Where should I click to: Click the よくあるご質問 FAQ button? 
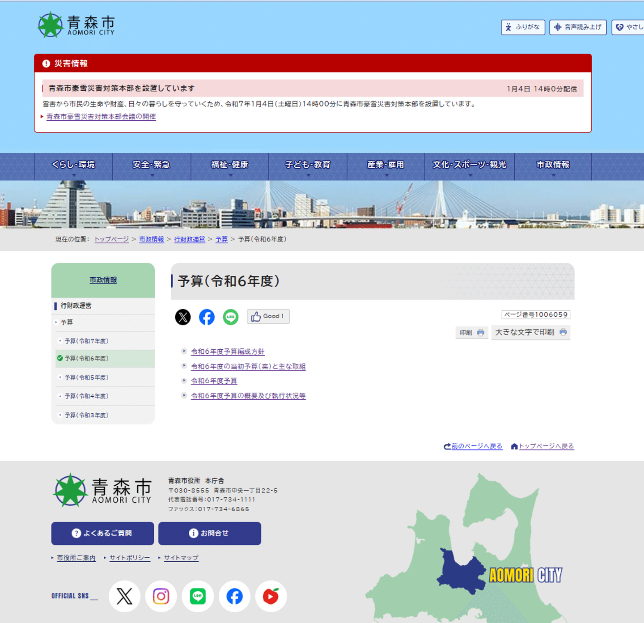pyautogui.click(x=103, y=534)
